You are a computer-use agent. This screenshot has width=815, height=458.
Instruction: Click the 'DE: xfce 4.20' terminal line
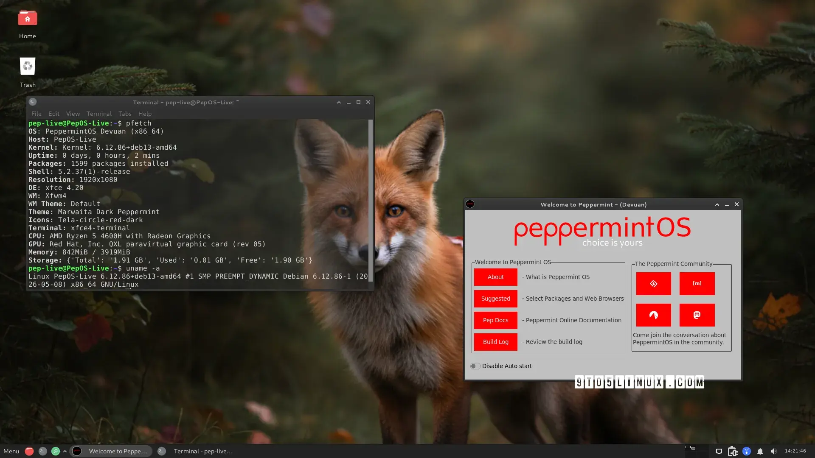56,188
